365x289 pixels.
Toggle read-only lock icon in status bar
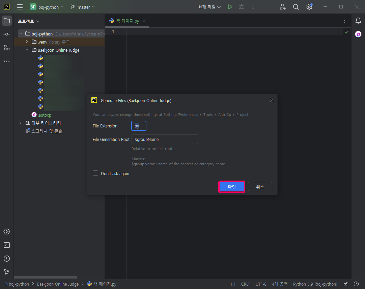346,284
